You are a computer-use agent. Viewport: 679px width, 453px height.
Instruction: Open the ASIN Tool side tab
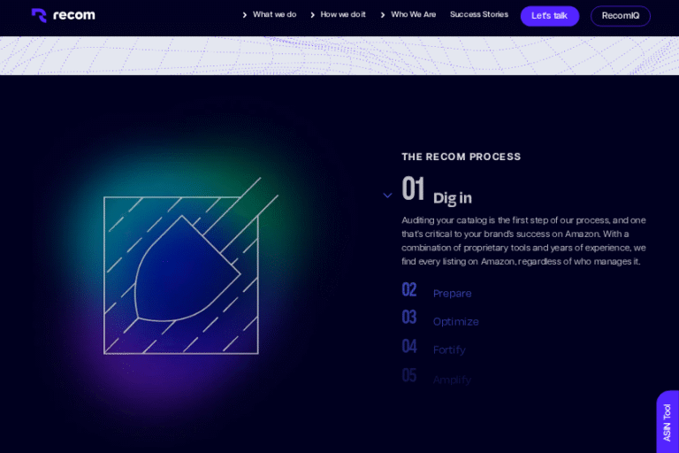coord(668,422)
